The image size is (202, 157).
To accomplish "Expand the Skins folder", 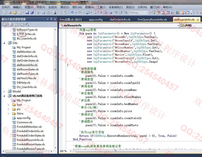I will (x=9, y=114).
